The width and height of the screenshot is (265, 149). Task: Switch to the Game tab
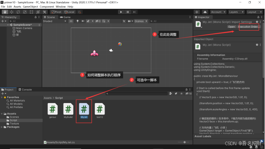[x=65, y=17]
